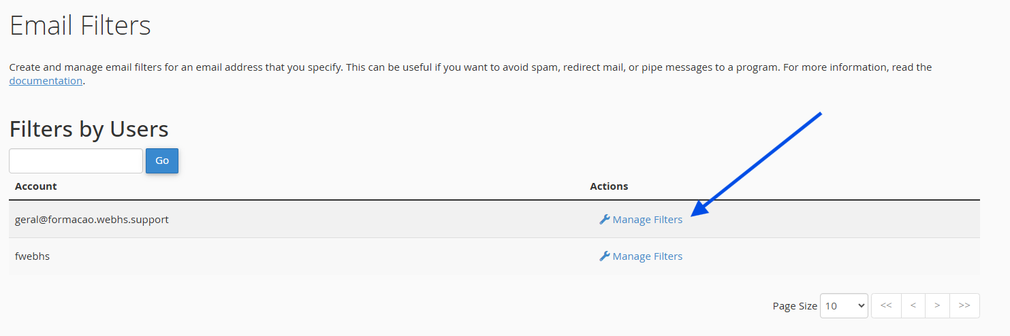This screenshot has width=1010, height=336.
Task: Click the Page Size label
Action: [x=794, y=306]
